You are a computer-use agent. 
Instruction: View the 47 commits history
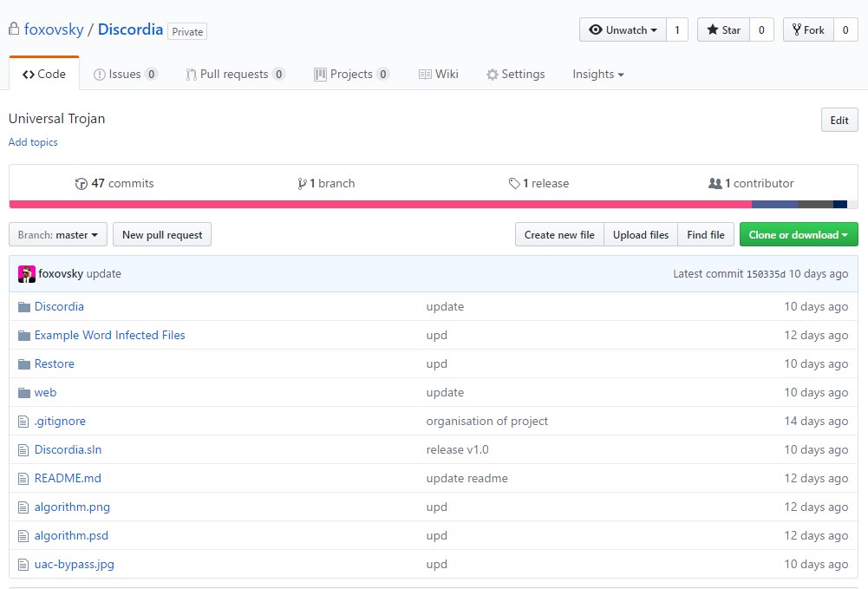pos(114,183)
